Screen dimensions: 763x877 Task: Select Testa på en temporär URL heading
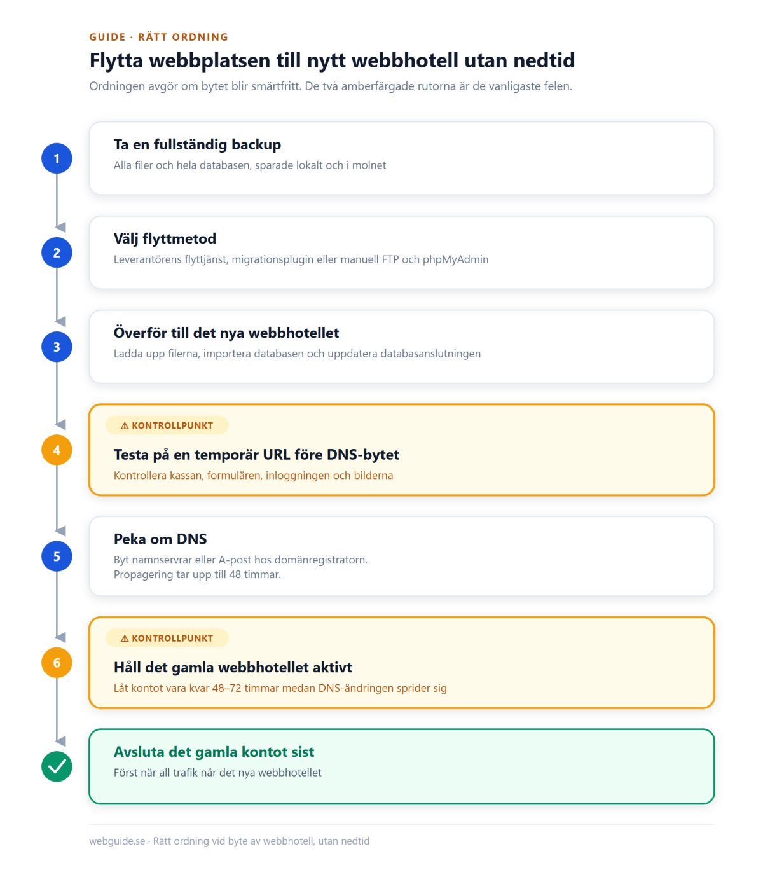[256, 455]
